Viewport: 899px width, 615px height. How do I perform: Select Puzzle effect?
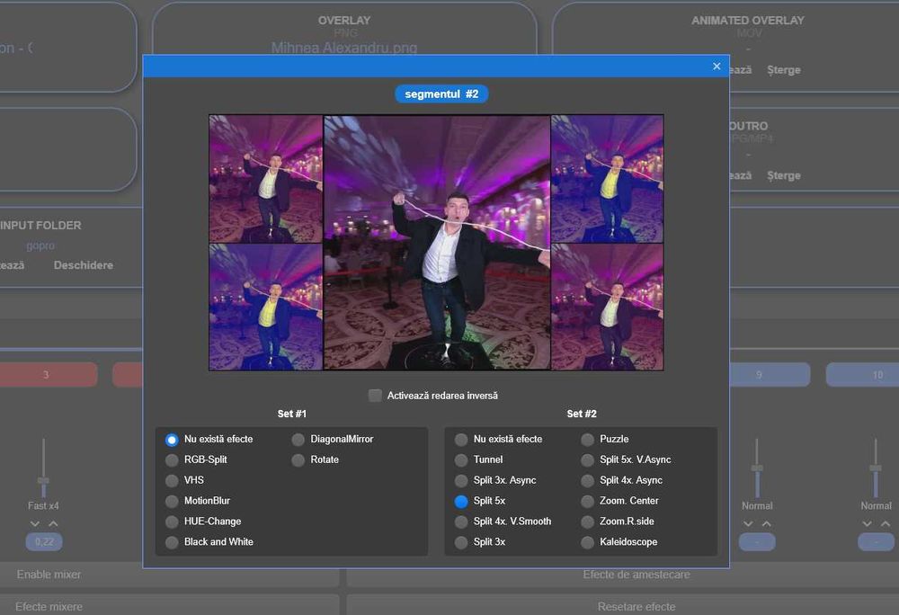[587, 440]
